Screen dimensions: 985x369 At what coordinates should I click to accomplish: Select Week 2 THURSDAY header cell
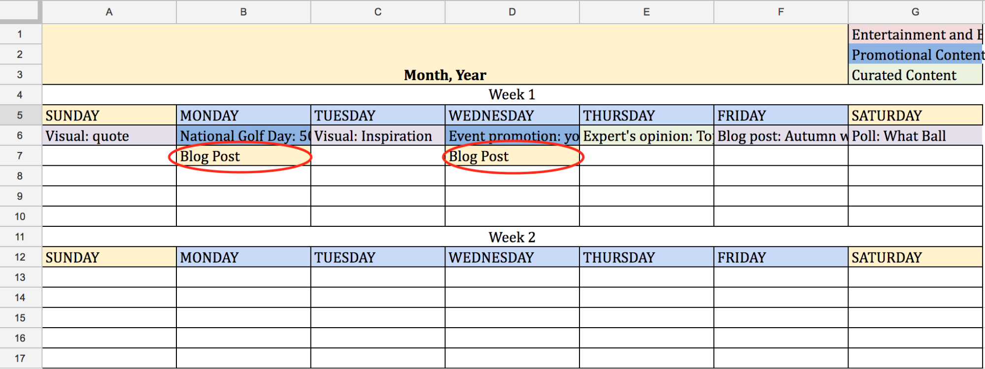646,257
